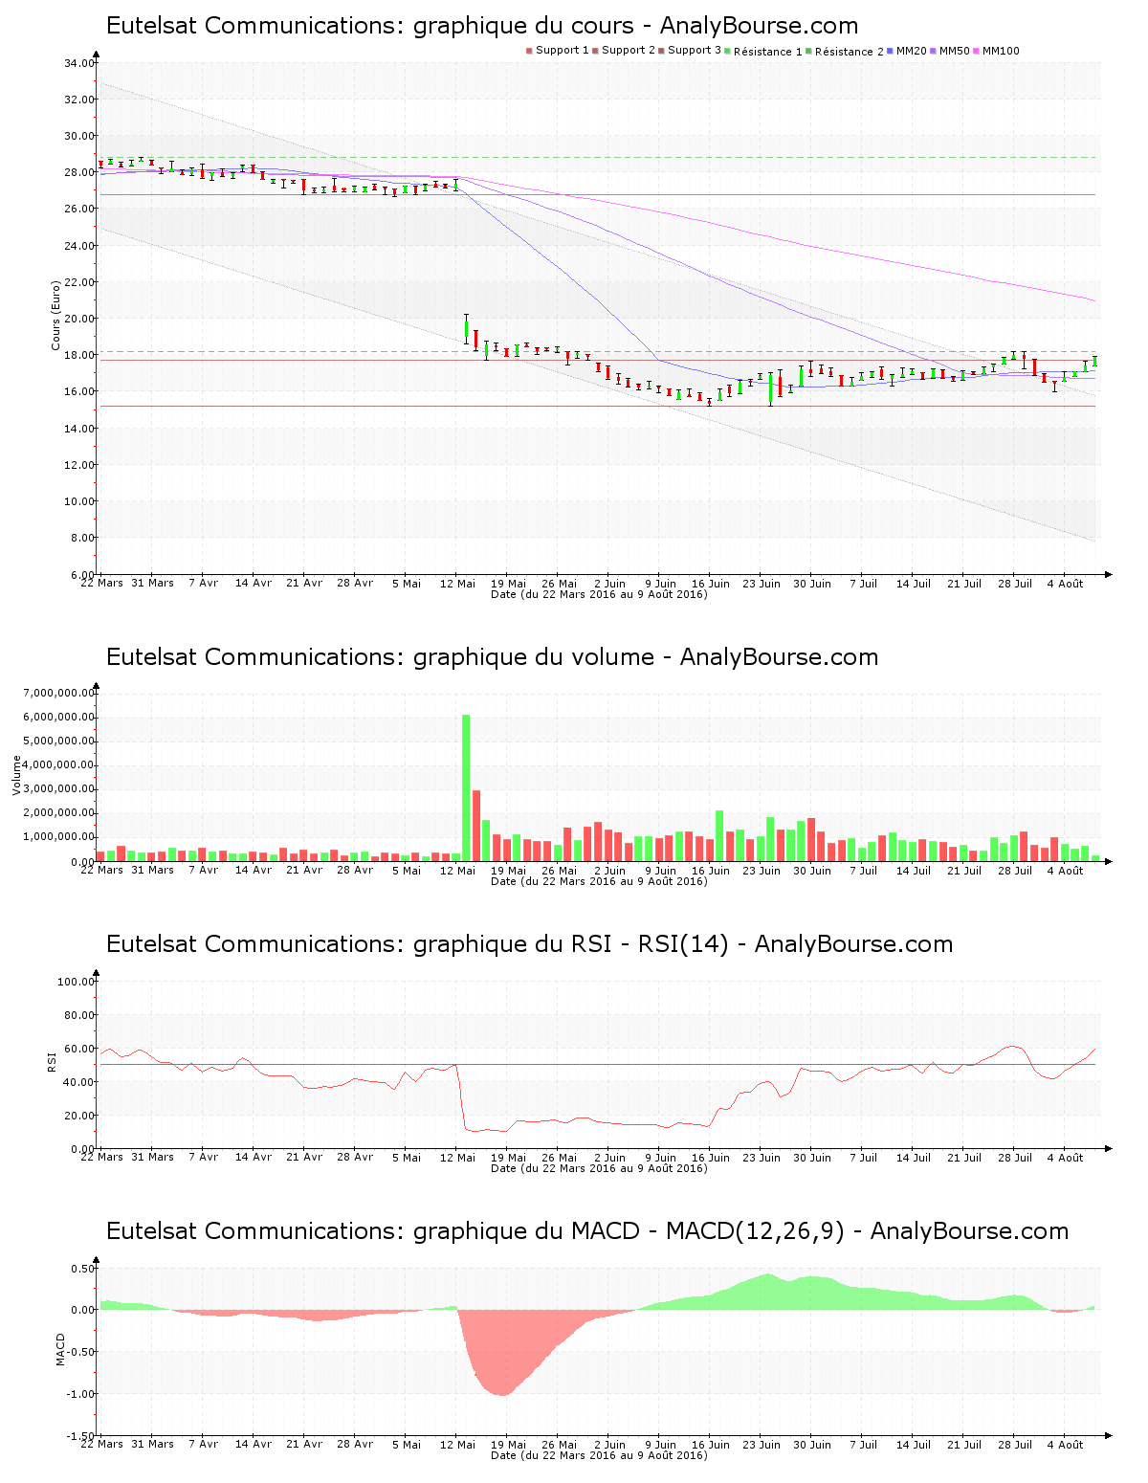
Task: Click the 18.00 price axis value
Action: [x=79, y=356]
